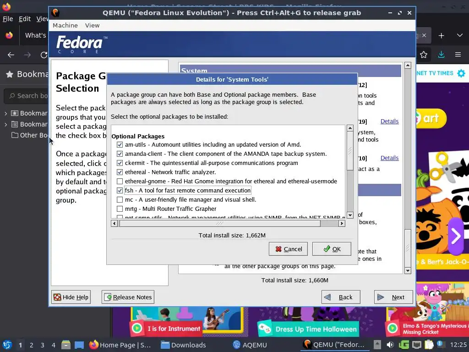The height and width of the screenshot is (352, 469).
Task: Click the Hide Help button
Action: pos(71,297)
